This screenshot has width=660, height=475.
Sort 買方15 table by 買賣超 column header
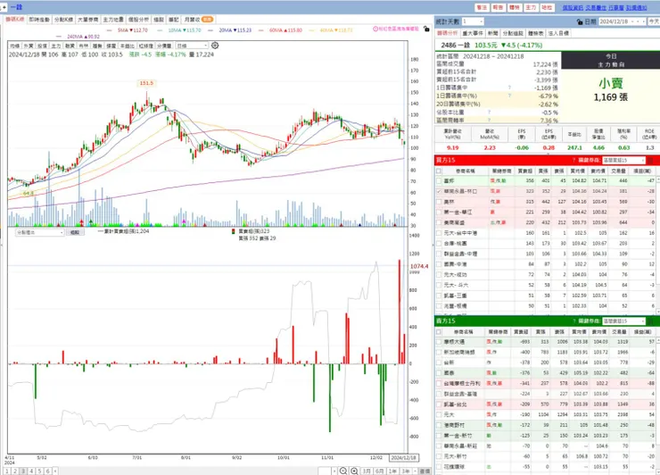tap(525, 171)
